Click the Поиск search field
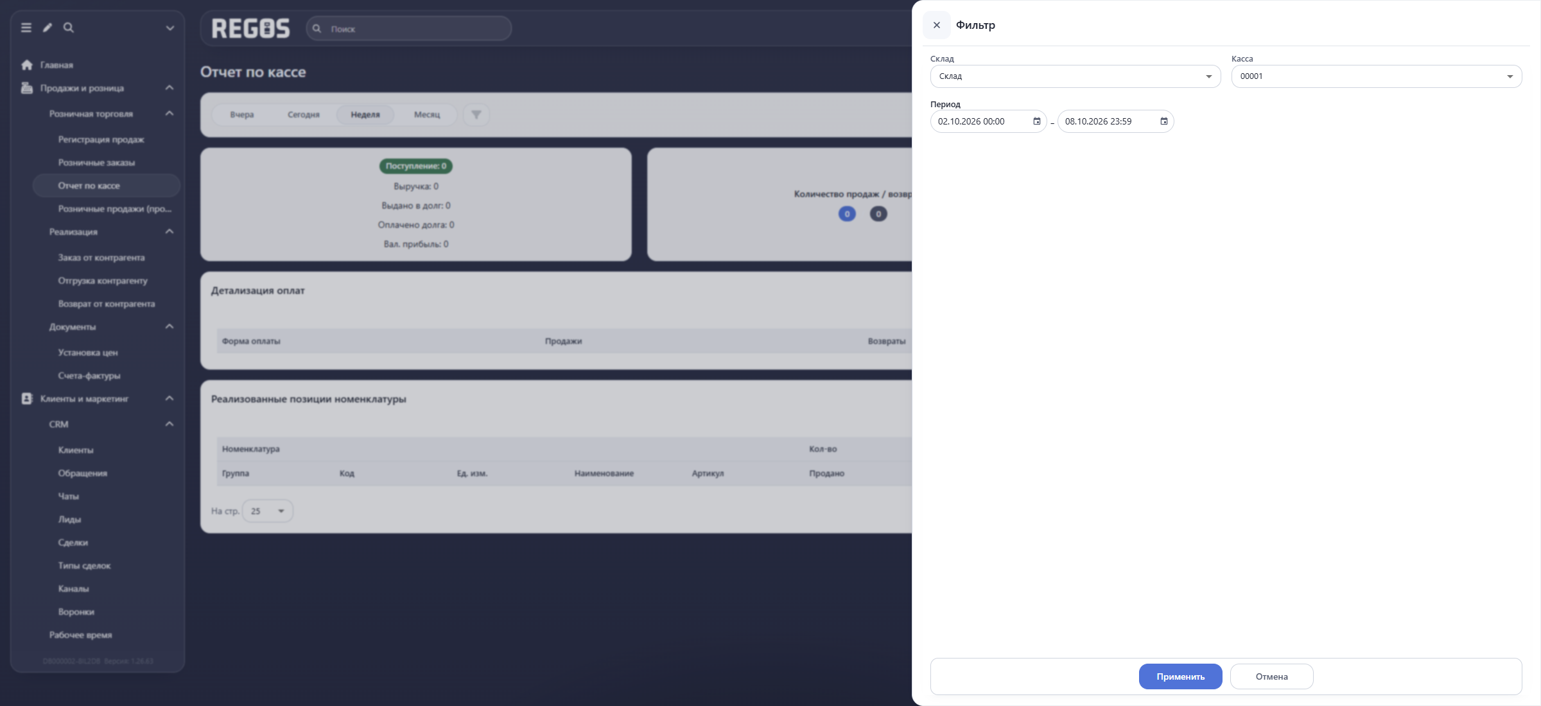Image resolution: width=1541 pixels, height=706 pixels. (x=409, y=29)
